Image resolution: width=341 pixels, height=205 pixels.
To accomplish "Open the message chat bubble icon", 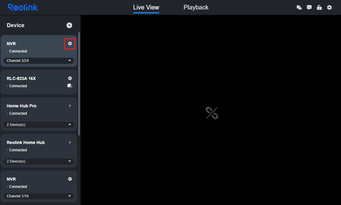I will (x=309, y=7).
